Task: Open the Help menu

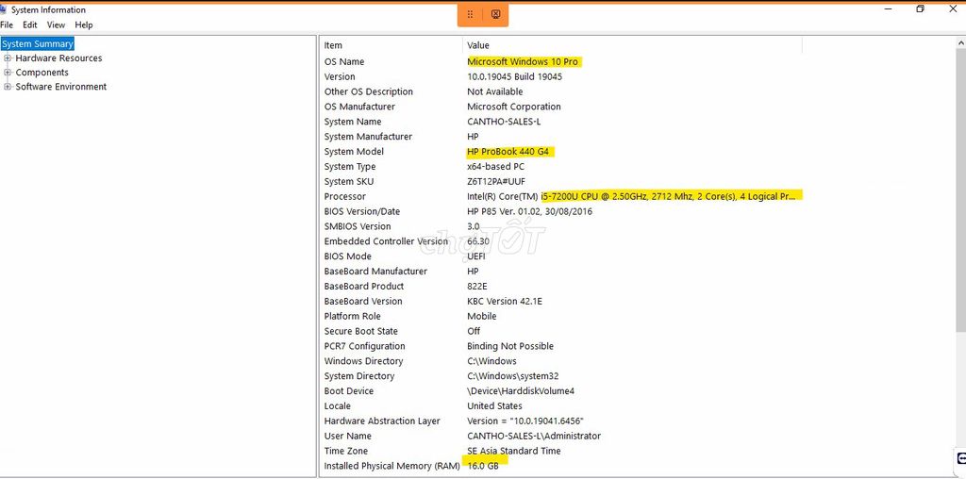Action: click(84, 25)
